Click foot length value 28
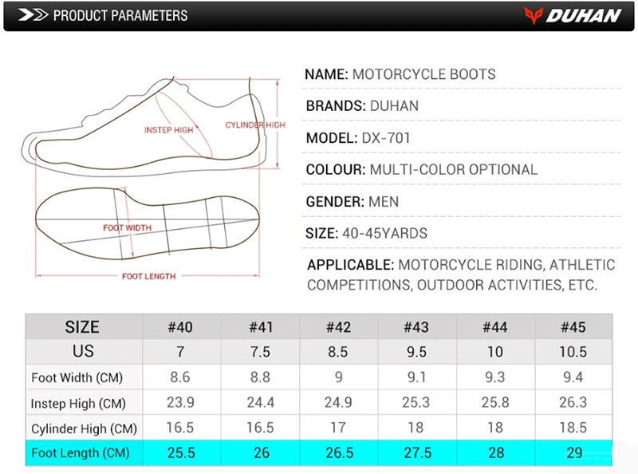Screen dimensions: 638x474 point(496,452)
